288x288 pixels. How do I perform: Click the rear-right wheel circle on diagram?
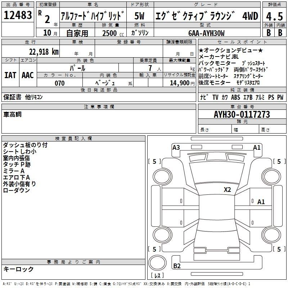271,235
